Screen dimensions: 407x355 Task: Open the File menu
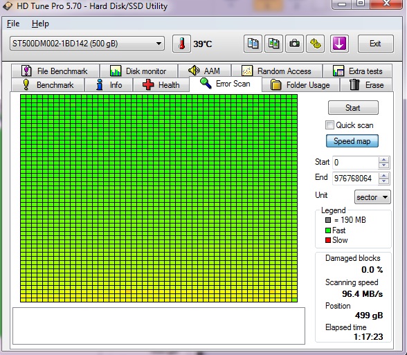click(x=13, y=24)
